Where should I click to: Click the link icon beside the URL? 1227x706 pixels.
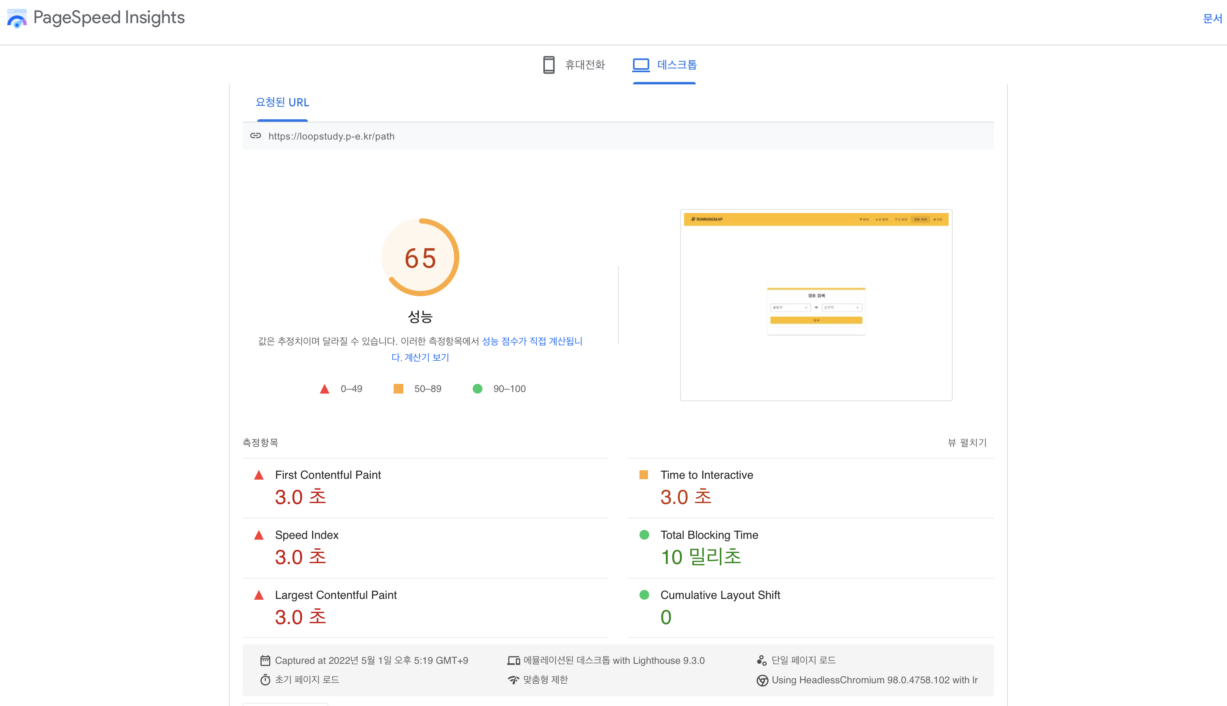pos(256,136)
